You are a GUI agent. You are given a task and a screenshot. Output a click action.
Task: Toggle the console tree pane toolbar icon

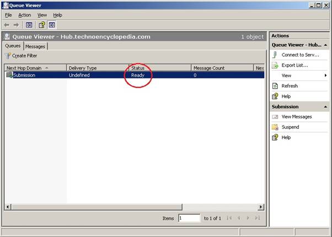pyautogui.click(x=29, y=25)
